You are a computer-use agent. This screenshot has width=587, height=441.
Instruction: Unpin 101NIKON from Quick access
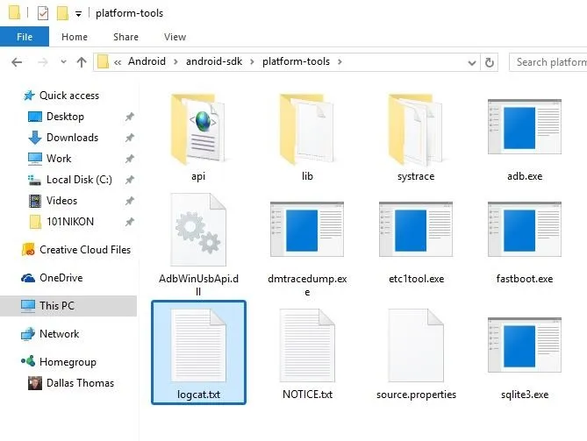[130, 222]
